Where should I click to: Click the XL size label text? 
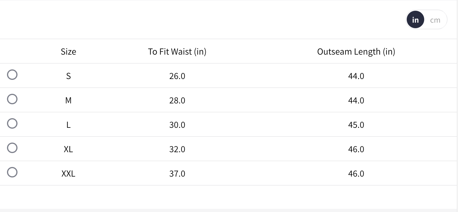click(x=68, y=149)
